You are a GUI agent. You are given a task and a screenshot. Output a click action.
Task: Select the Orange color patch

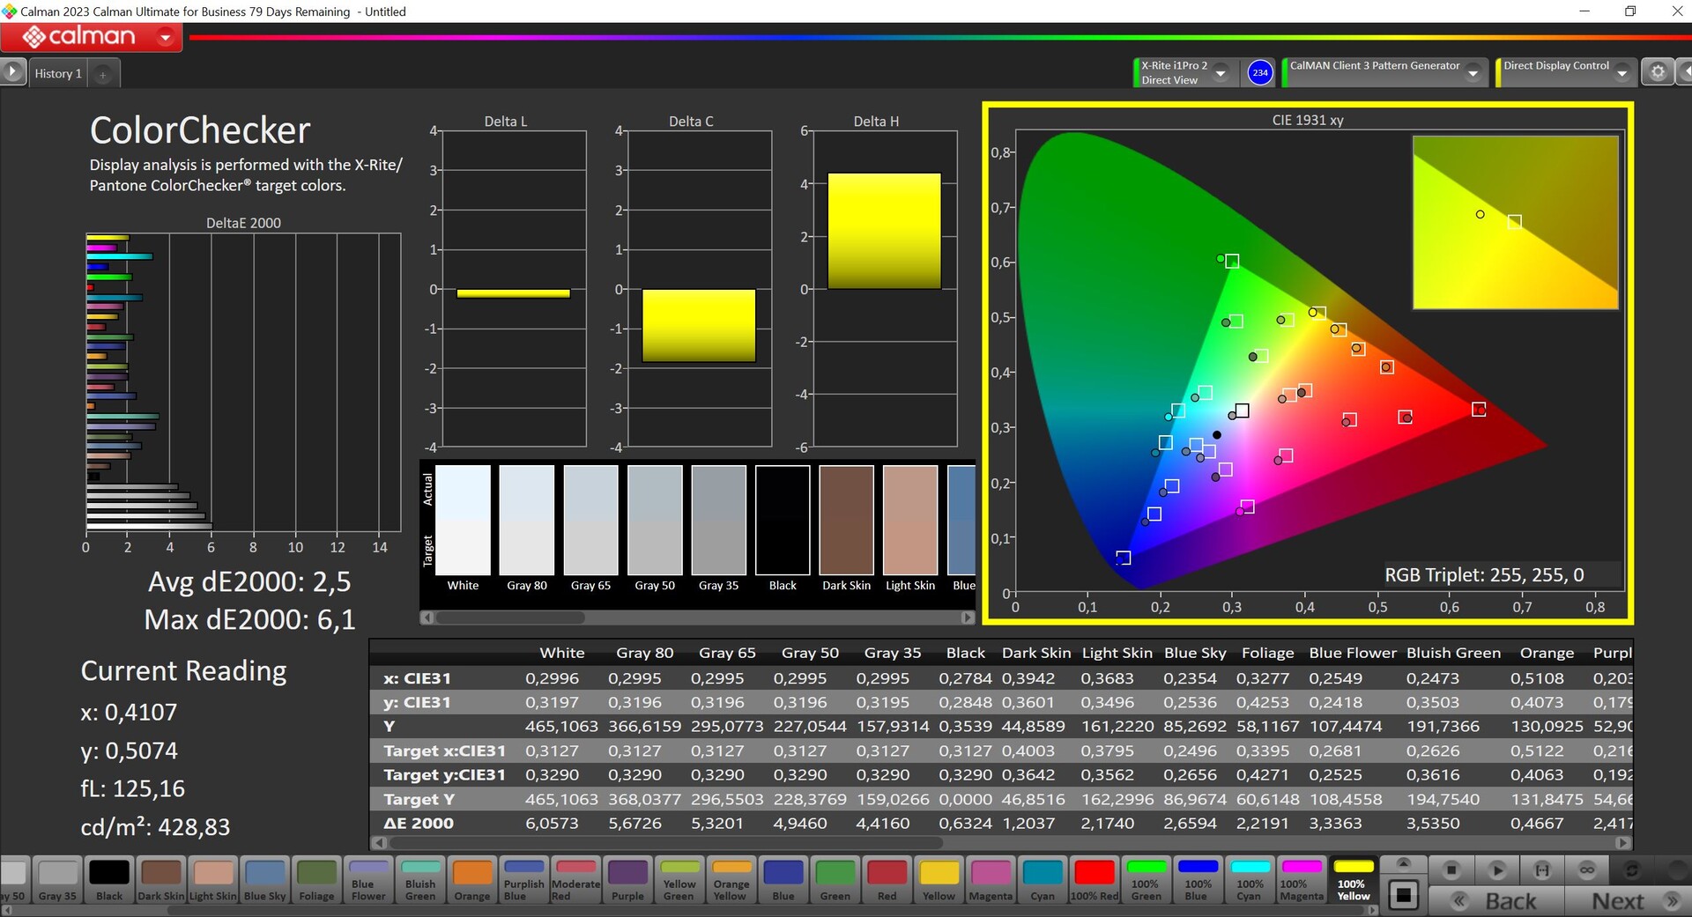(472, 879)
